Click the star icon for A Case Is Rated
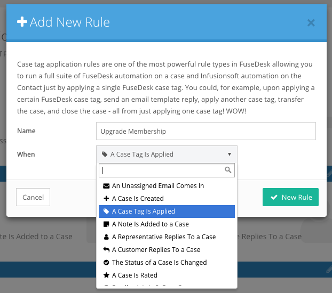Viewport: 332px width, 293px height. click(106, 275)
